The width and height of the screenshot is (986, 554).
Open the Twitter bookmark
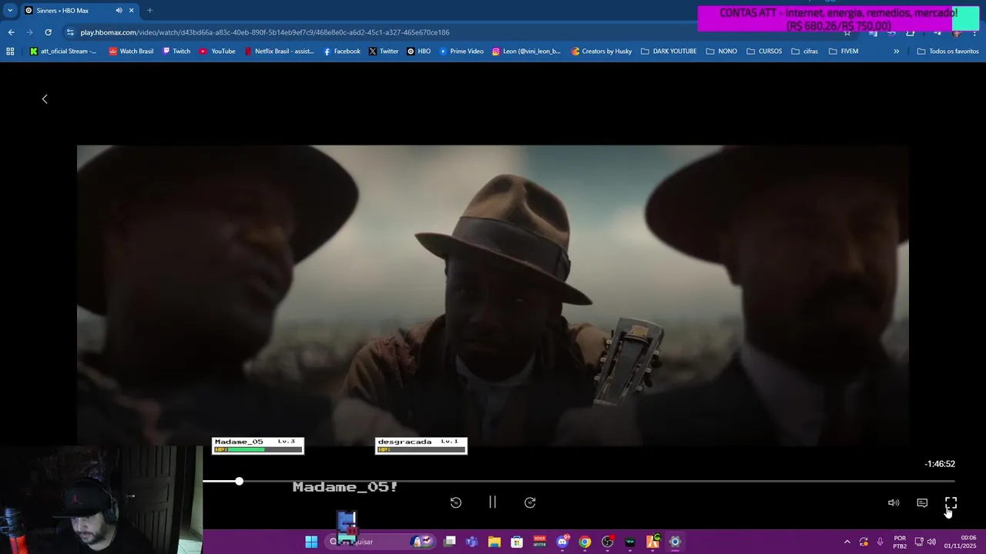384,52
